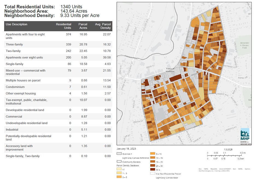The height and width of the screenshot is (180, 256).
Task: Click the MAYNARD ST street label
Action: coord(230,66)
